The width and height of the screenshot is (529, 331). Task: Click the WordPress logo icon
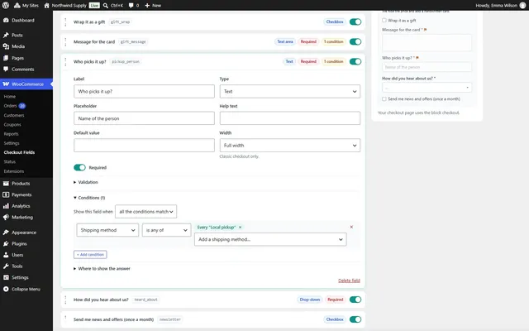(6, 6)
